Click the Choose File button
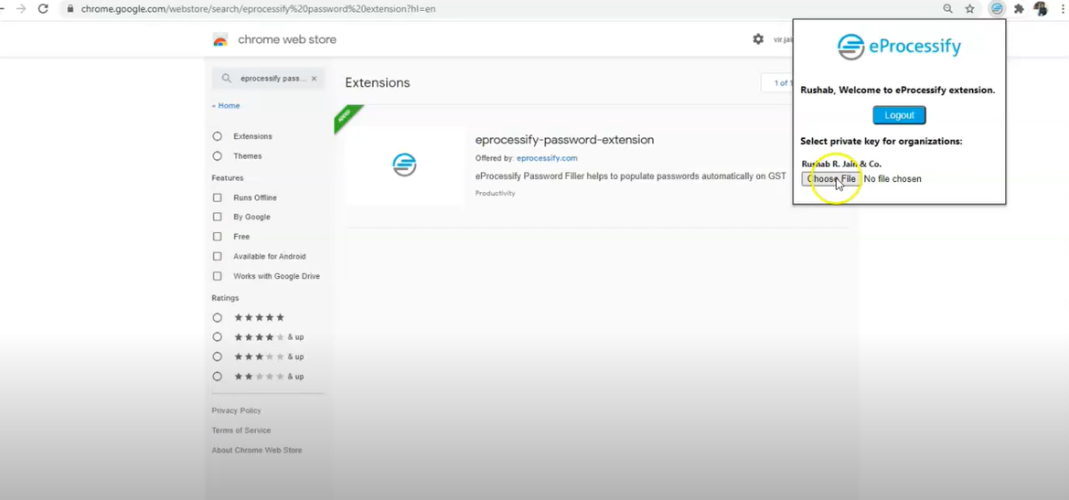 [831, 179]
